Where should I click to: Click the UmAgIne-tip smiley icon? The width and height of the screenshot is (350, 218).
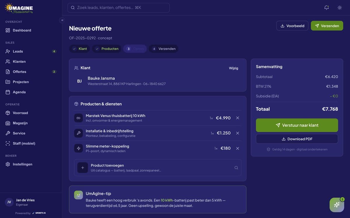[x=78, y=195]
